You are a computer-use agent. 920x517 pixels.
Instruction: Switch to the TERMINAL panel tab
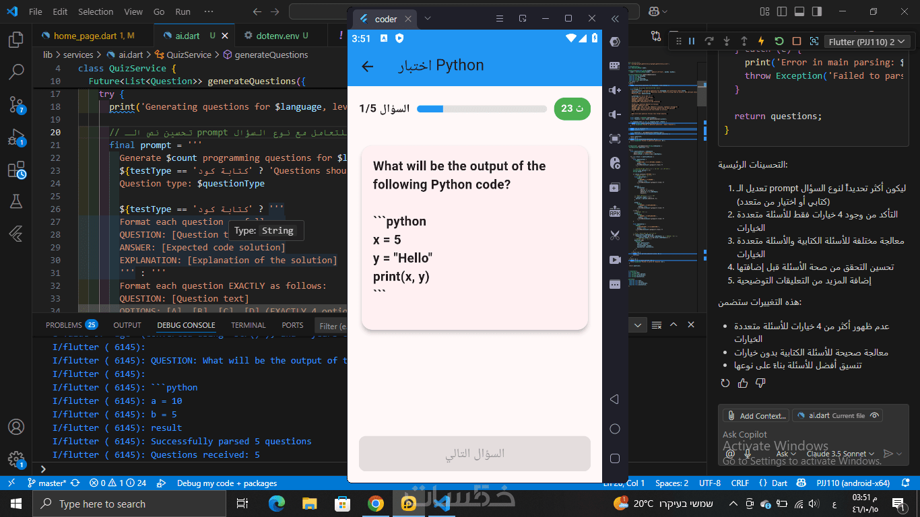[249, 325]
